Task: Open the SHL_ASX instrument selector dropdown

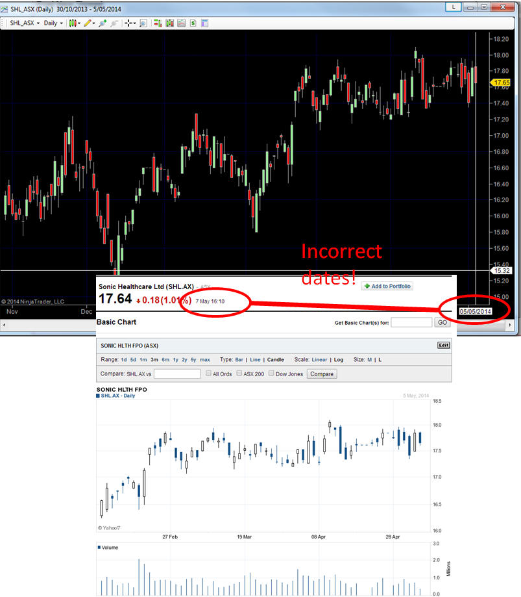Action: [x=25, y=23]
